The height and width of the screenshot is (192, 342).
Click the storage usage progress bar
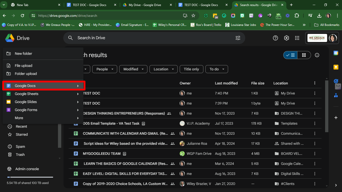pos(30,177)
